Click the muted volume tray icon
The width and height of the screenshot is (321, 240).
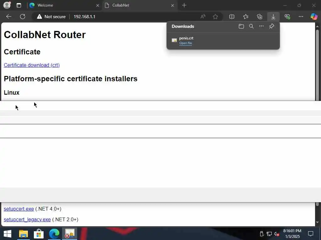277,234
